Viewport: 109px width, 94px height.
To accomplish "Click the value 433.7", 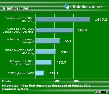I will pyautogui.click(x=61, y=63).
